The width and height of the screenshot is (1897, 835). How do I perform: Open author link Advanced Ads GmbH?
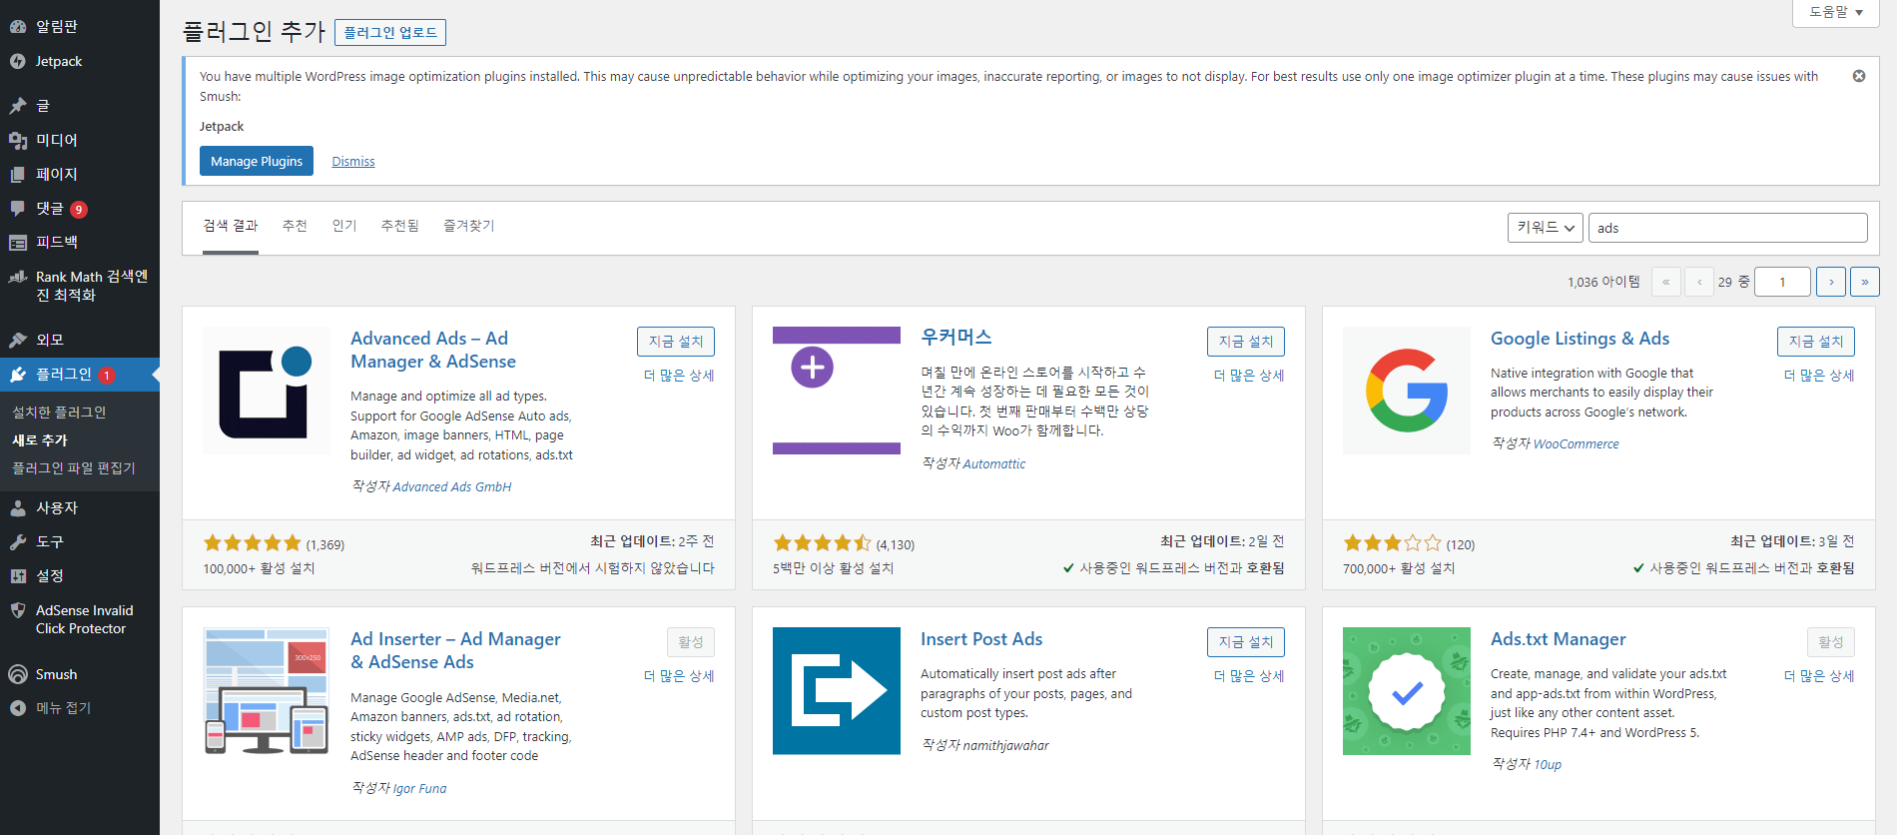[x=452, y=487]
